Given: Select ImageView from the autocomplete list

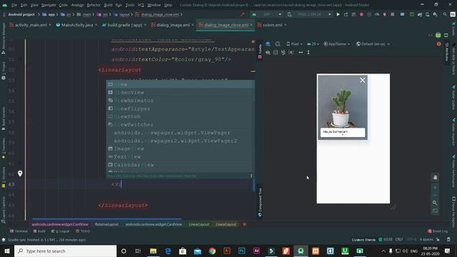Looking at the screenshot, I should [x=180, y=148].
